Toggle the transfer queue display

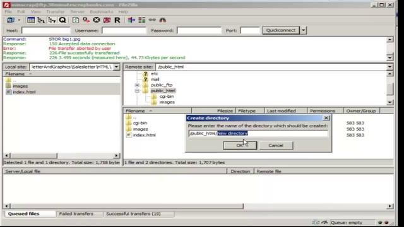coord(62,20)
